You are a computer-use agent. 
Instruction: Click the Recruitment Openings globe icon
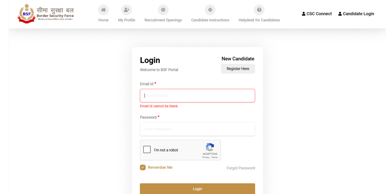pyautogui.click(x=163, y=10)
